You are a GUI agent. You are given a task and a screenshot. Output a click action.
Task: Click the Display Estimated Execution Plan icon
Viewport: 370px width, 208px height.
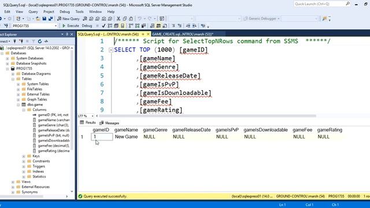[110, 25]
